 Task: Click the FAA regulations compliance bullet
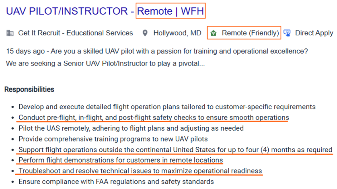[116, 182]
